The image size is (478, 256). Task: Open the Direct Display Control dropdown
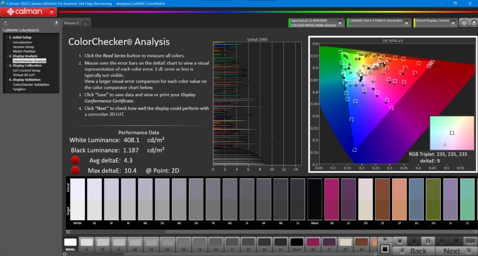click(x=453, y=23)
